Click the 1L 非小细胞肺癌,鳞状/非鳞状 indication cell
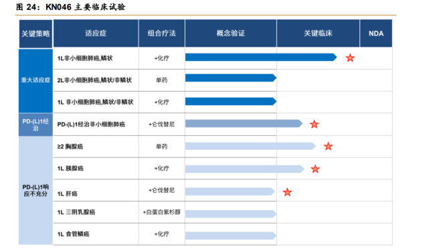Image resolution: width=429 pixels, height=249 pixels. [96, 102]
